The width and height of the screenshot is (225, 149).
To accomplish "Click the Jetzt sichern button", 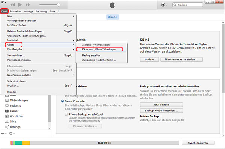I will [161, 105].
